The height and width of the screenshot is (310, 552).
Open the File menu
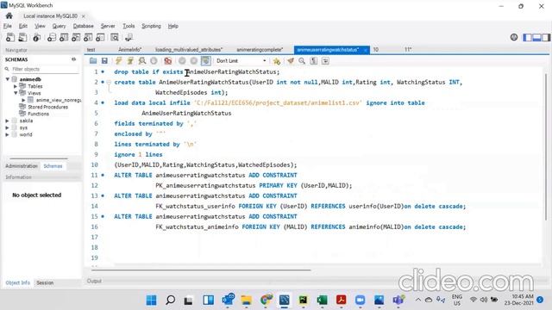[x=8, y=26]
